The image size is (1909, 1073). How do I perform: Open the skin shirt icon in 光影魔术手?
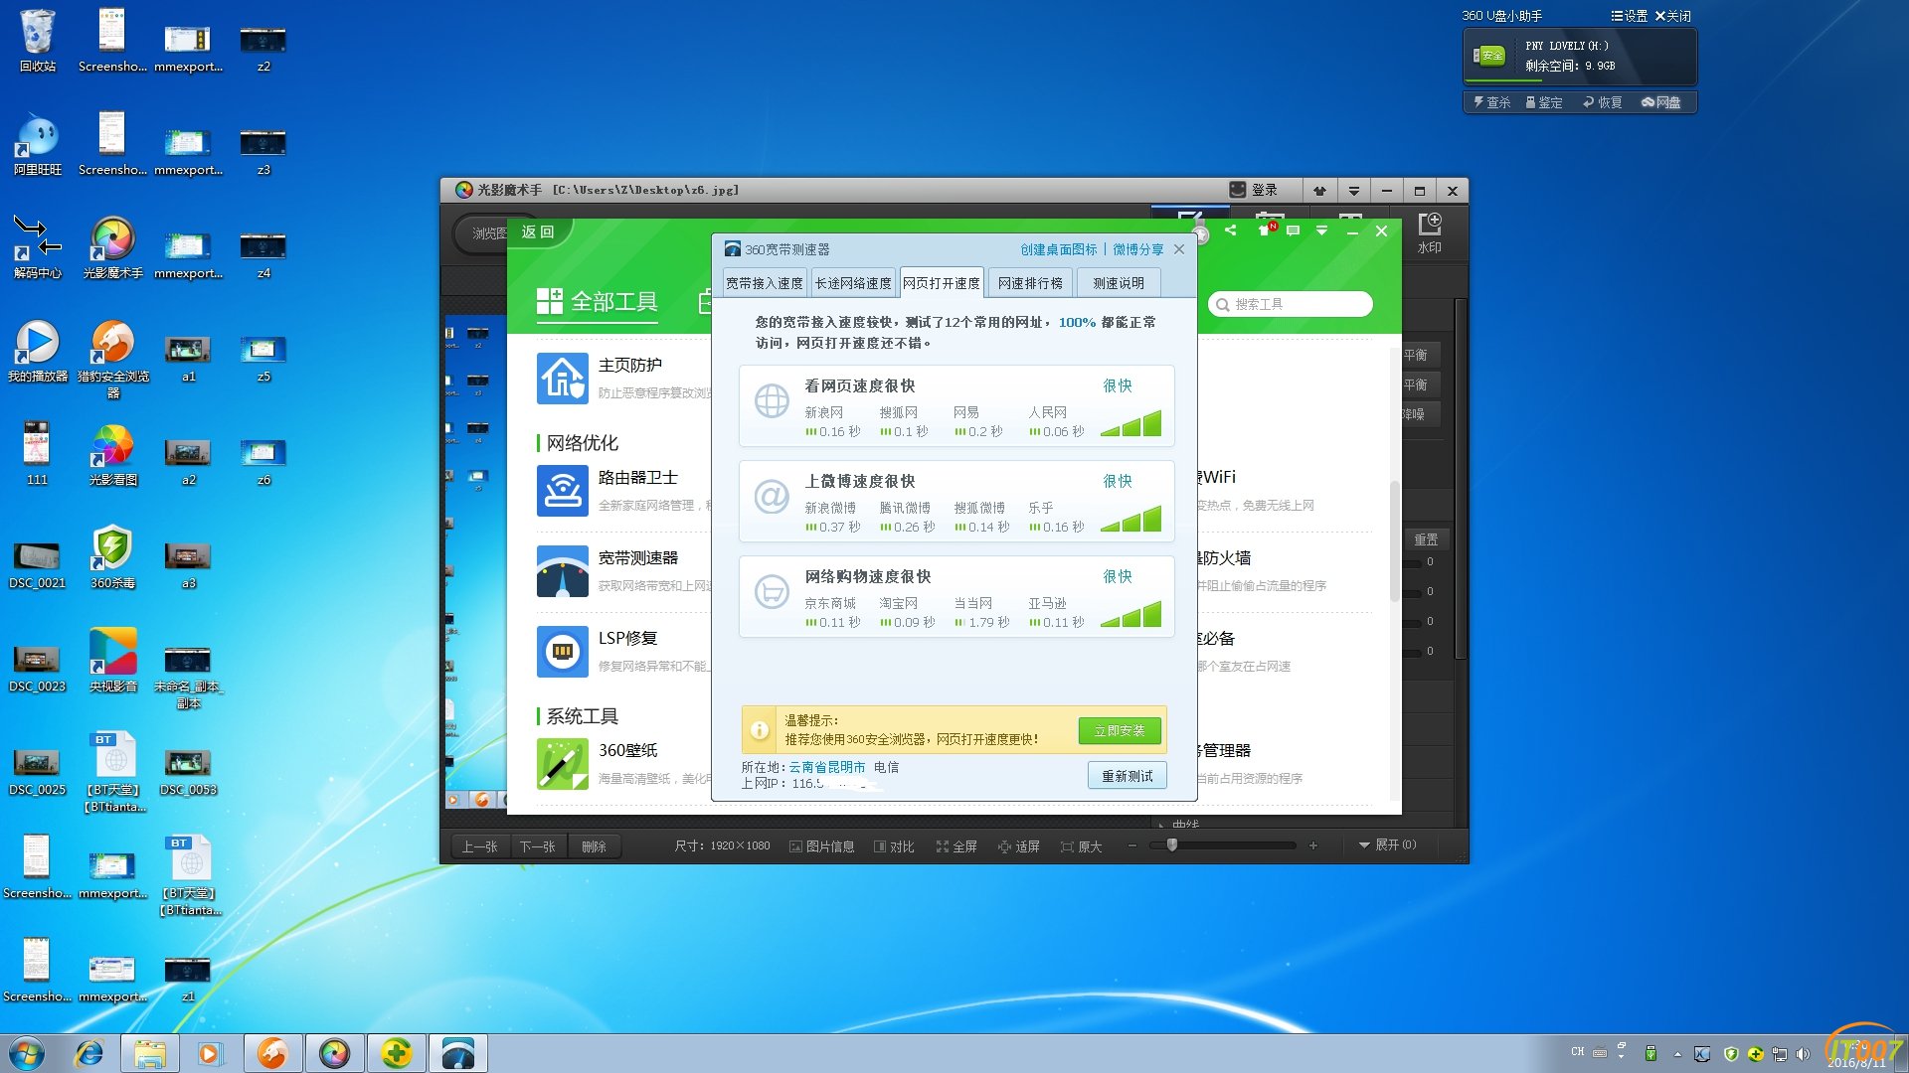pos(1319,191)
